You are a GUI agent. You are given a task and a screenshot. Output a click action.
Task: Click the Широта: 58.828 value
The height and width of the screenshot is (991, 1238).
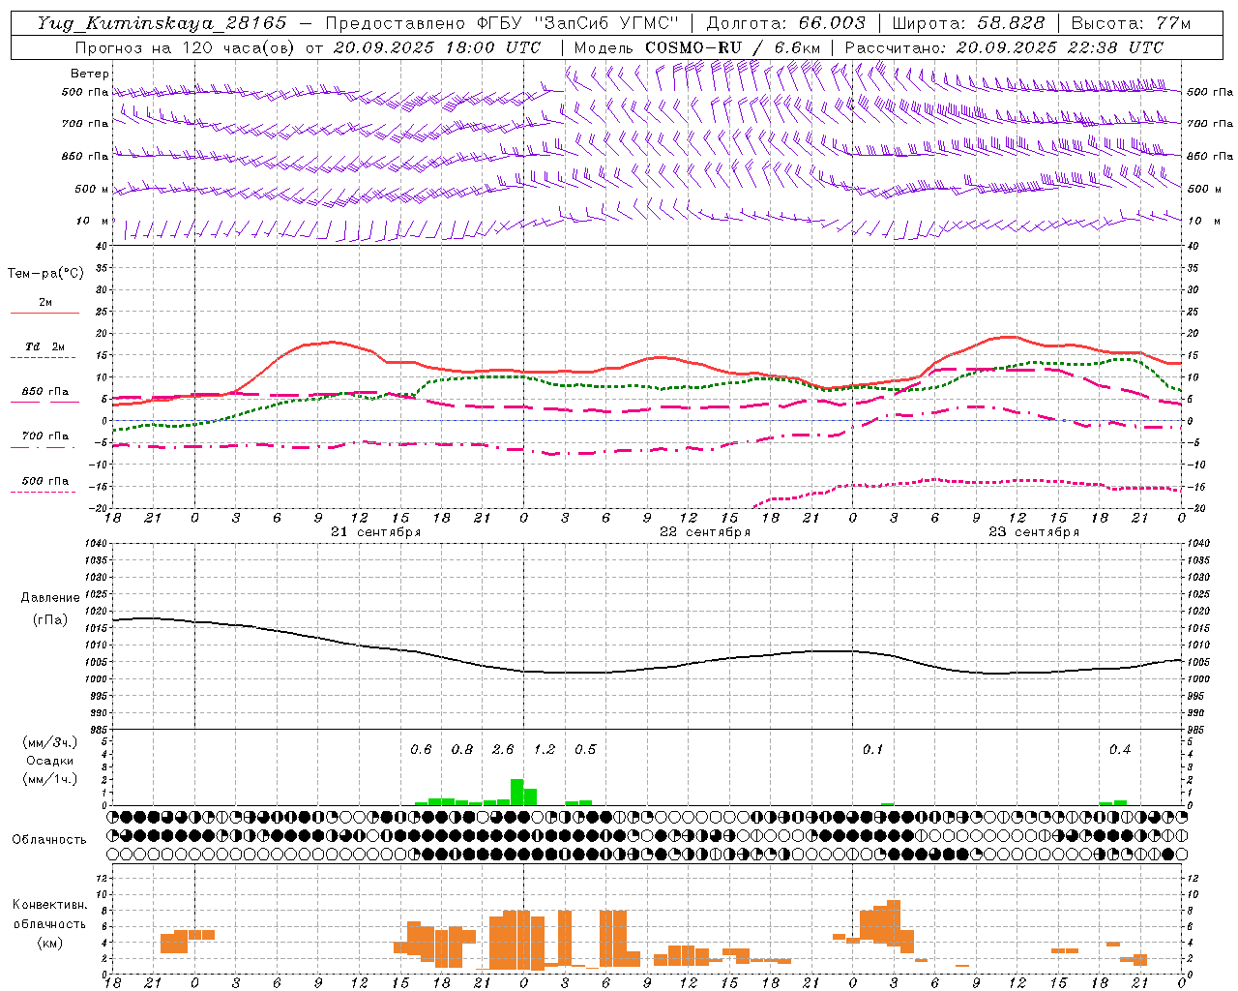click(968, 23)
